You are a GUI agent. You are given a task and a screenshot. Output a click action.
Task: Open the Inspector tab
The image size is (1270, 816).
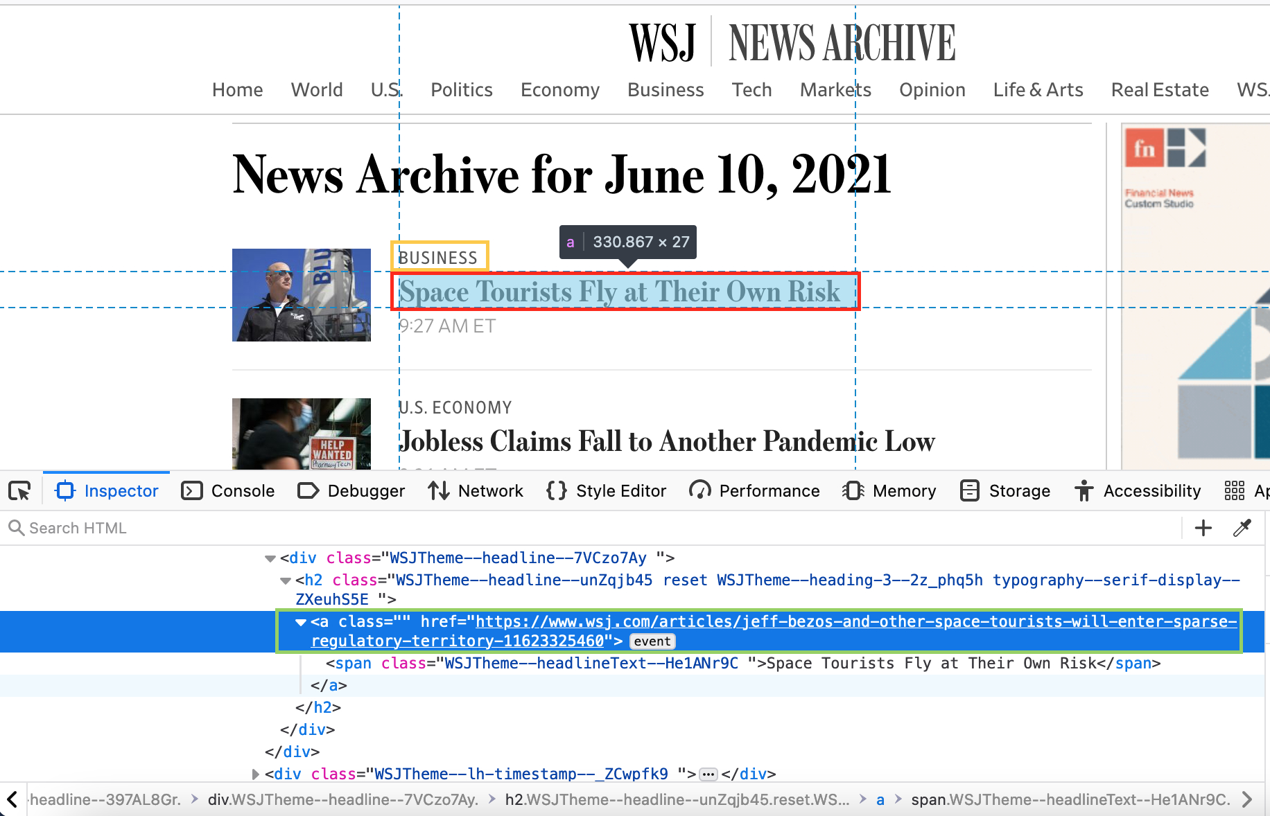coord(107,491)
